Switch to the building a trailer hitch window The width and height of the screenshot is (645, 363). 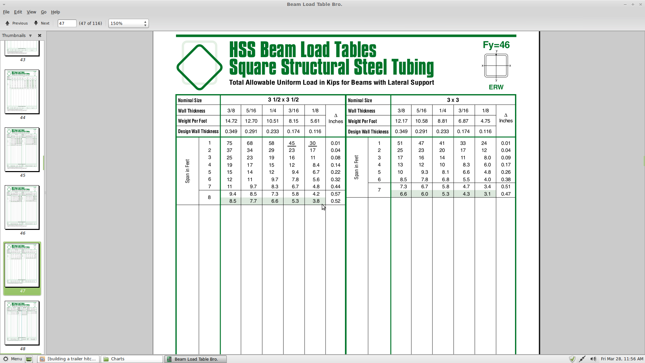(x=68, y=359)
